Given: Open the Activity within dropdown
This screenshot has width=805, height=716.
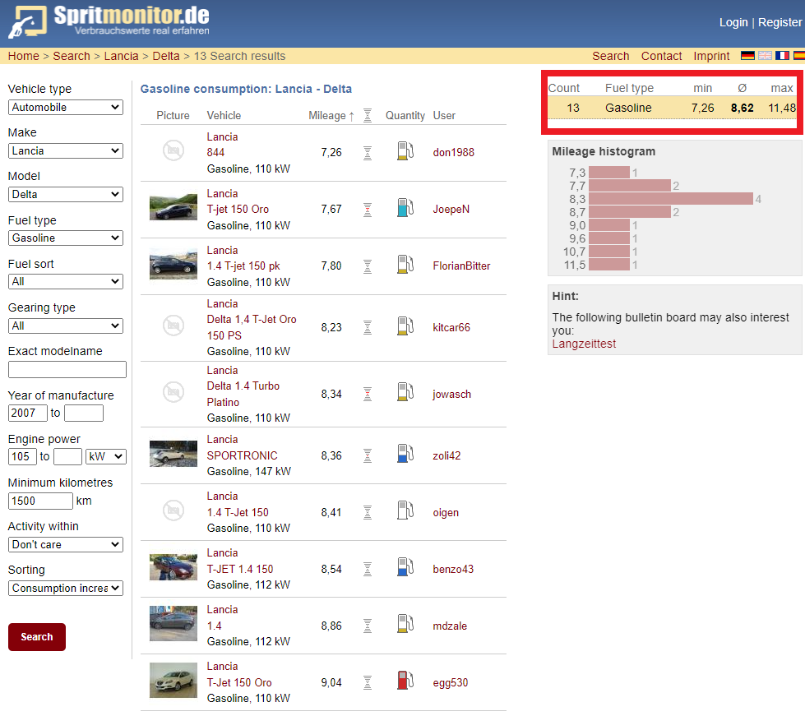Looking at the screenshot, I should (66, 544).
